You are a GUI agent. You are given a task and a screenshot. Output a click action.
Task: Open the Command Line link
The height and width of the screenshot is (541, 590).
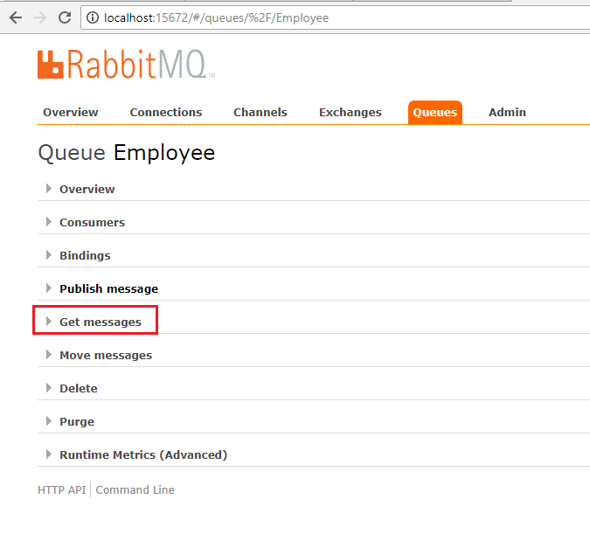coord(135,489)
